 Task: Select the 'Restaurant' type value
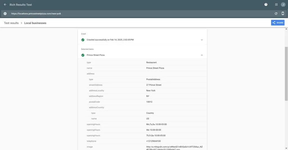[151, 63]
